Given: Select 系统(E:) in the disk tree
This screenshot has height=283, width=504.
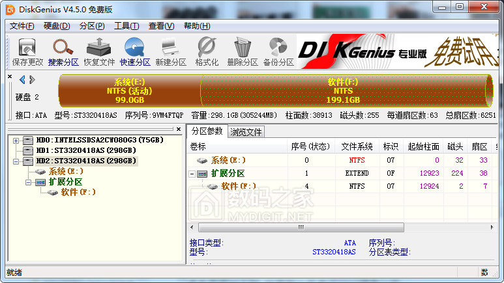Looking at the screenshot, I should tap(66, 172).
